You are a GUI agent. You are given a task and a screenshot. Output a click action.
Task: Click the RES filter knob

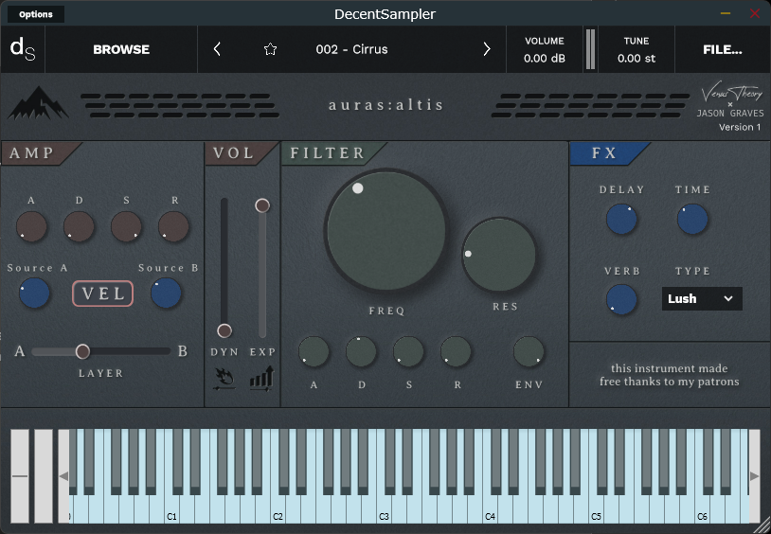coord(498,256)
